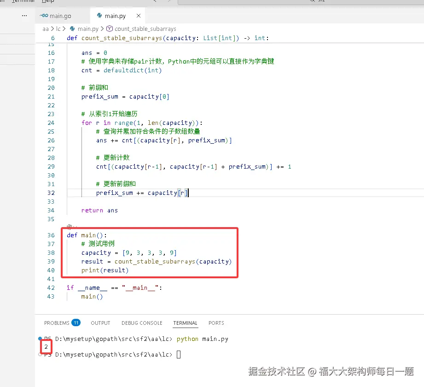
Task: Click 'result = count_stable_subarrays(capacity)' line
Action: (x=157, y=261)
